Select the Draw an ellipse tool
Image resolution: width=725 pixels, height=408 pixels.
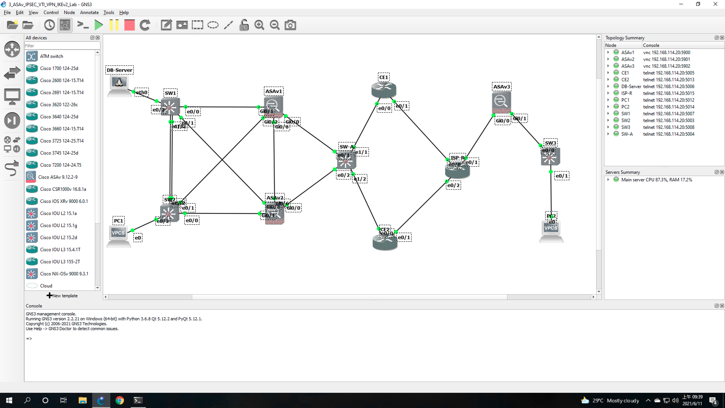213,25
